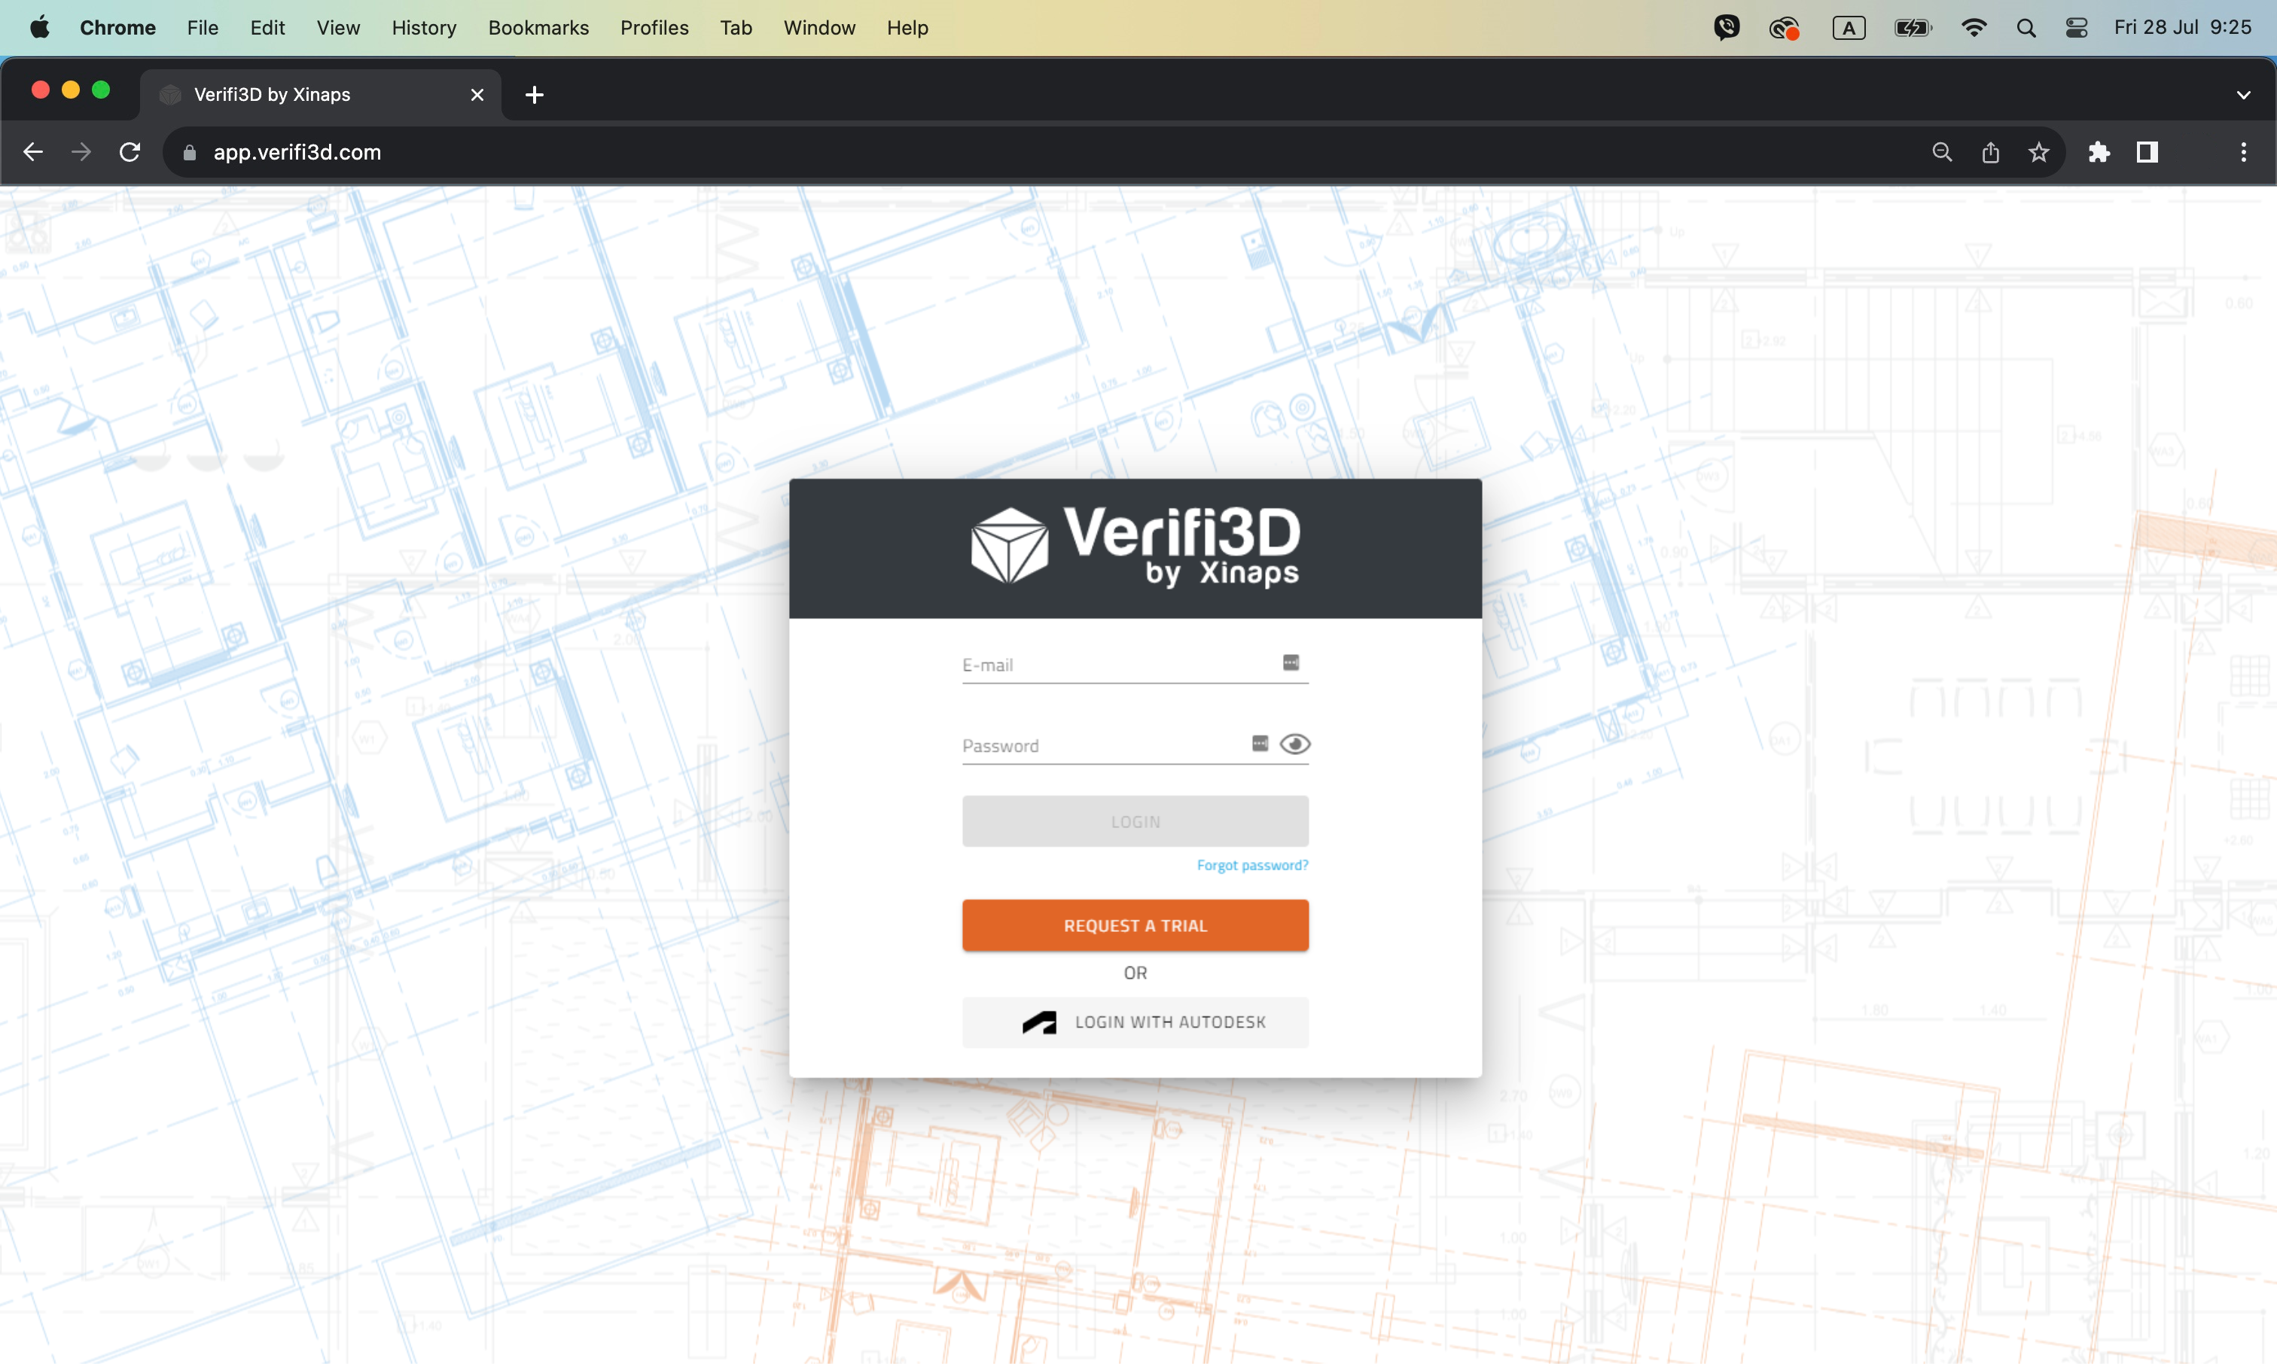The height and width of the screenshot is (1364, 2277).
Task: Click the browser forward arrow
Action: point(81,151)
